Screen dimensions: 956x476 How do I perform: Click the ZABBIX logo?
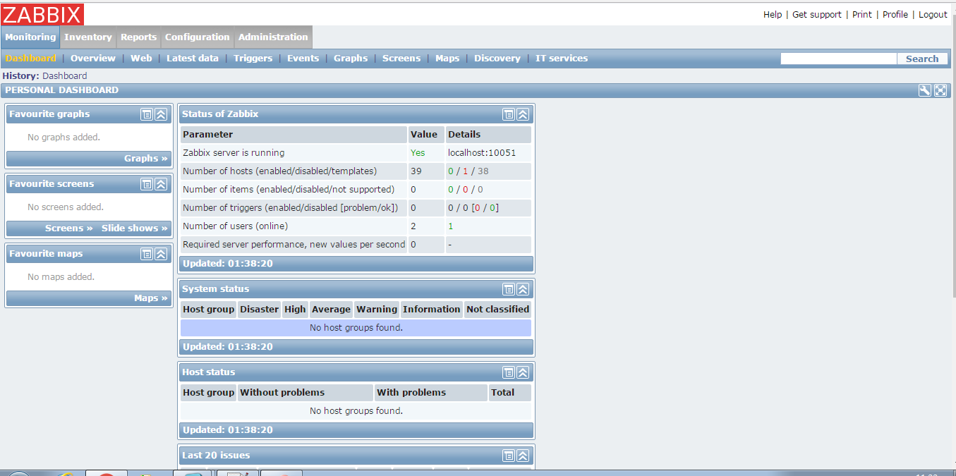point(42,14)
